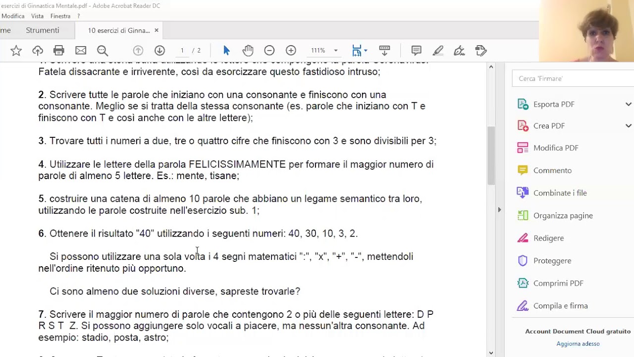Viewport: 634px width, 357px height.
Task: Open Compila e firma tool
Action: tap(560, 306)
